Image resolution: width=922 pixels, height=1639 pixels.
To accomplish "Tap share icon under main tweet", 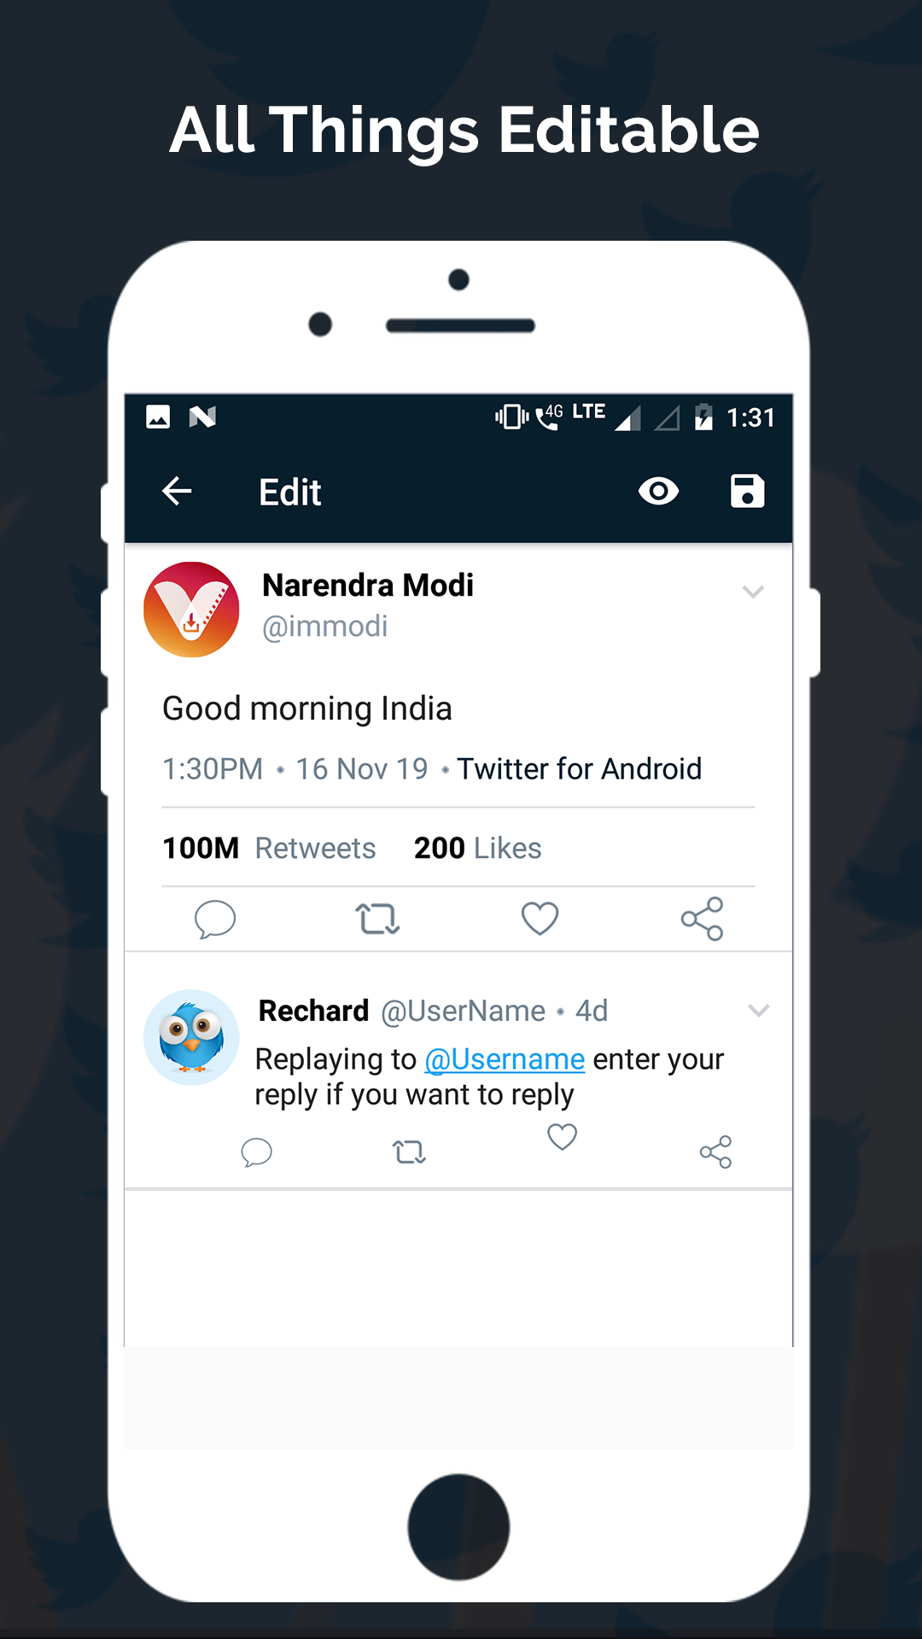I will click(x=702, y=919).
